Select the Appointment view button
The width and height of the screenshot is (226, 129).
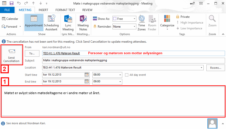pos(34,22)
